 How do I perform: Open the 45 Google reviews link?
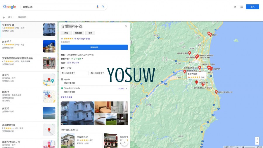[x=82, y=39]
